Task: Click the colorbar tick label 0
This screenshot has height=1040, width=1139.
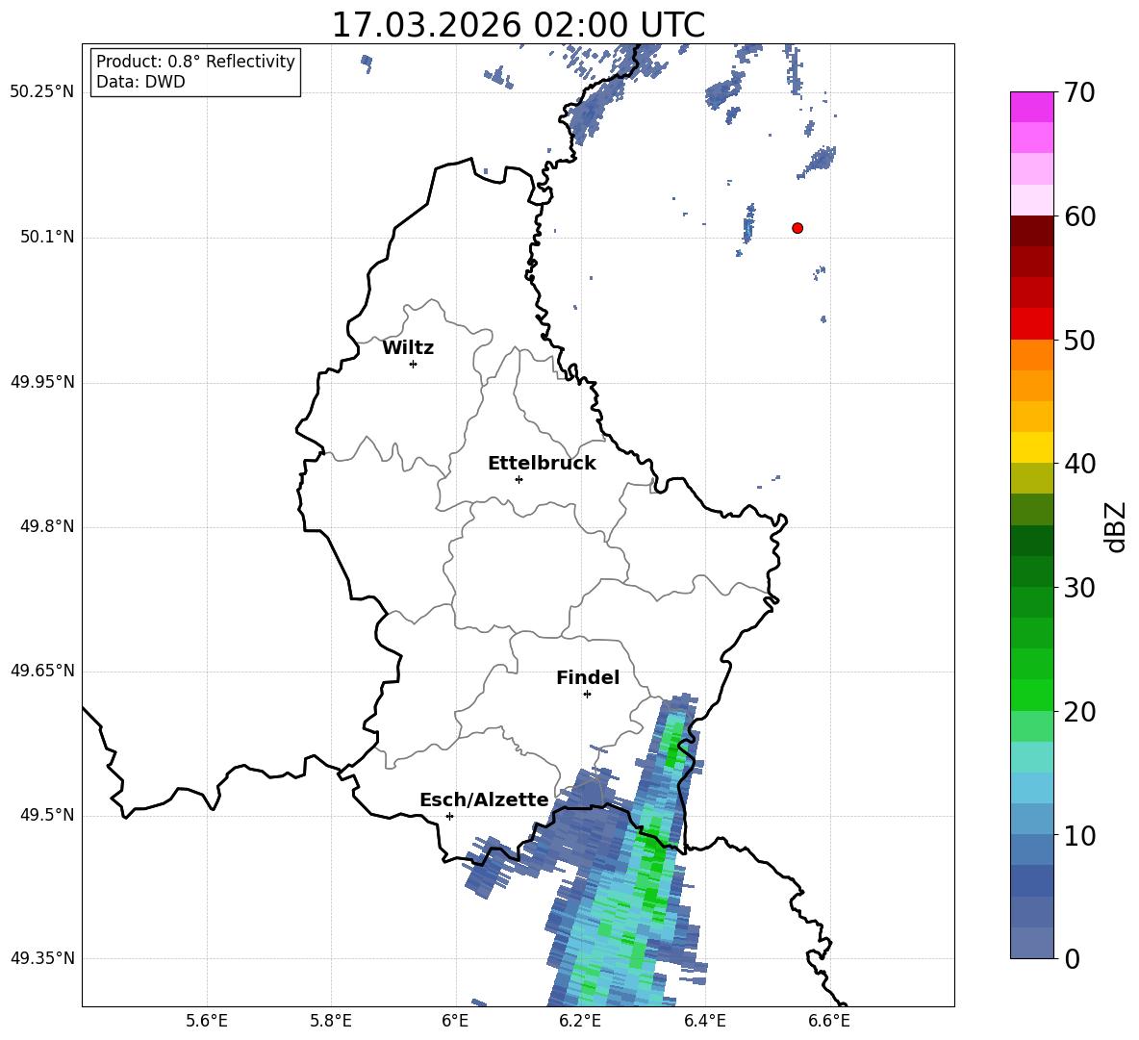Action: tap(1072, 958)
